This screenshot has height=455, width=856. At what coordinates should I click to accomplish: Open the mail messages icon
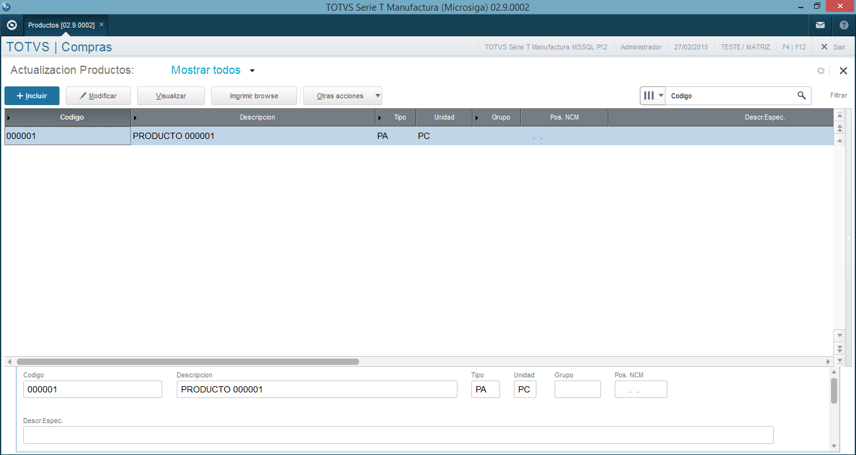tap(820, 25)
